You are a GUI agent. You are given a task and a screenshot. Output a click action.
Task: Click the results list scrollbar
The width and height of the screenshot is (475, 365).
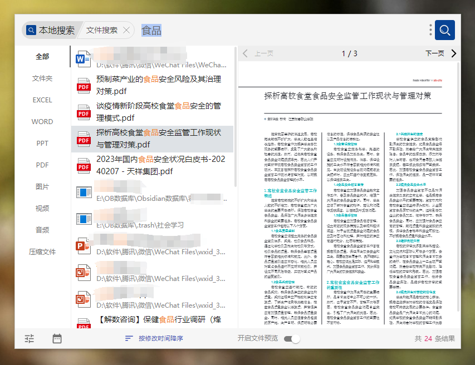236,116
